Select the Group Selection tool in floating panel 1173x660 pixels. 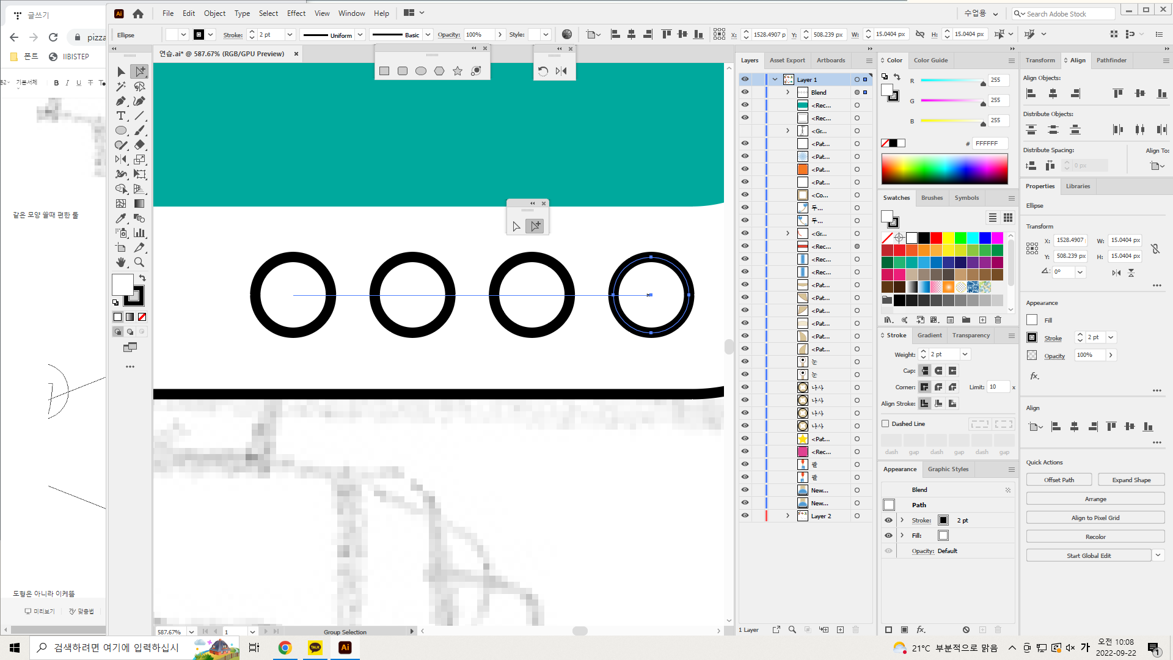(535, 226)
